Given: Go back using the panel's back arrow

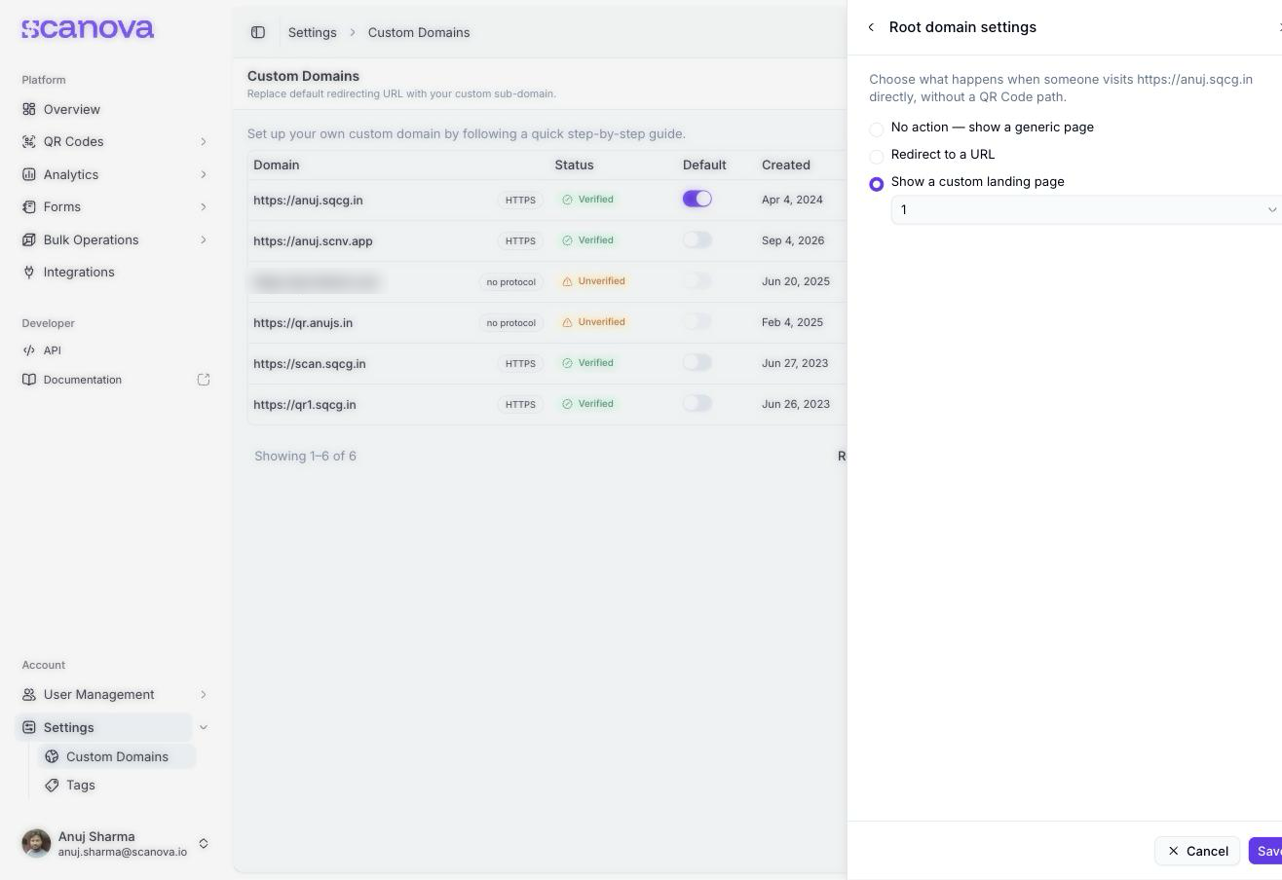Looking at the screenshot, I should pos(871,27).
